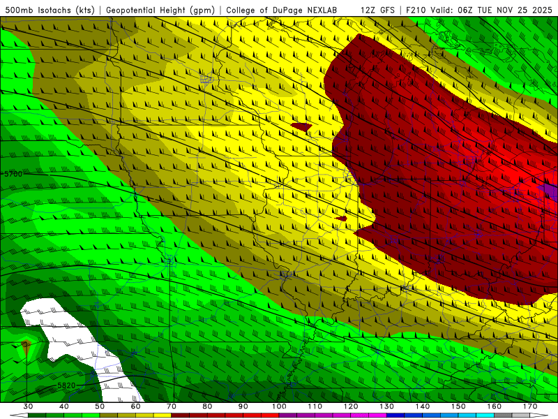Click the 'College of DuPage NEXLAB' label
This screenshot has width=558, height=419.
(282, 10)
